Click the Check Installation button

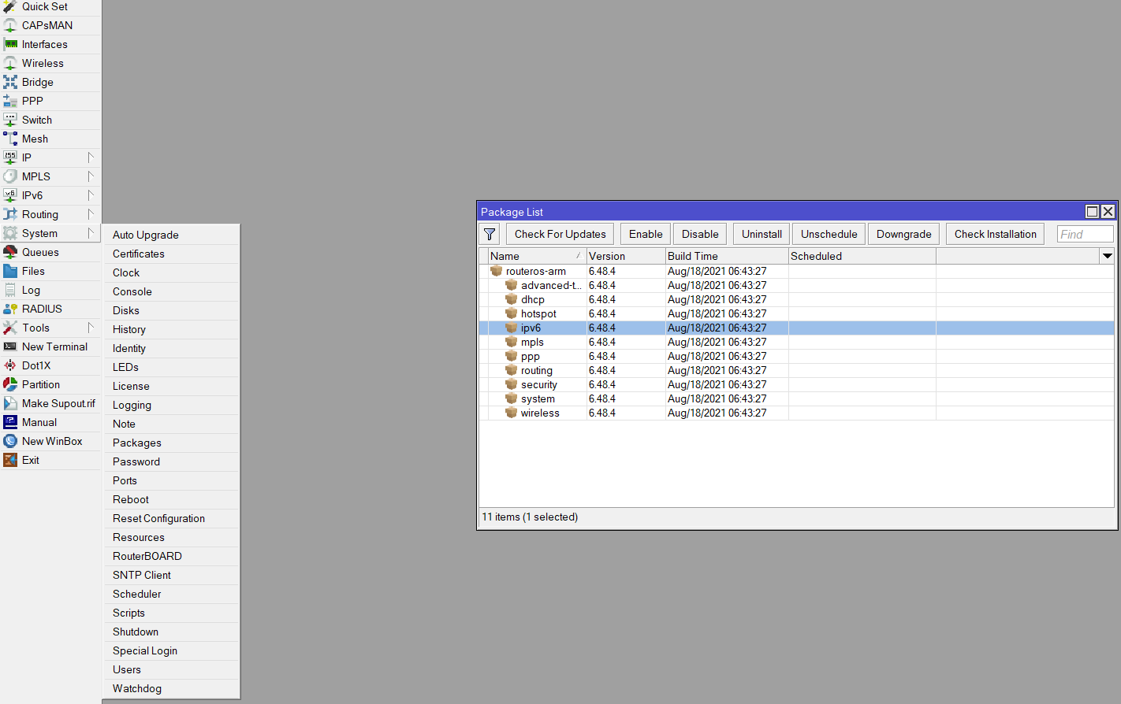coord(996,234)
